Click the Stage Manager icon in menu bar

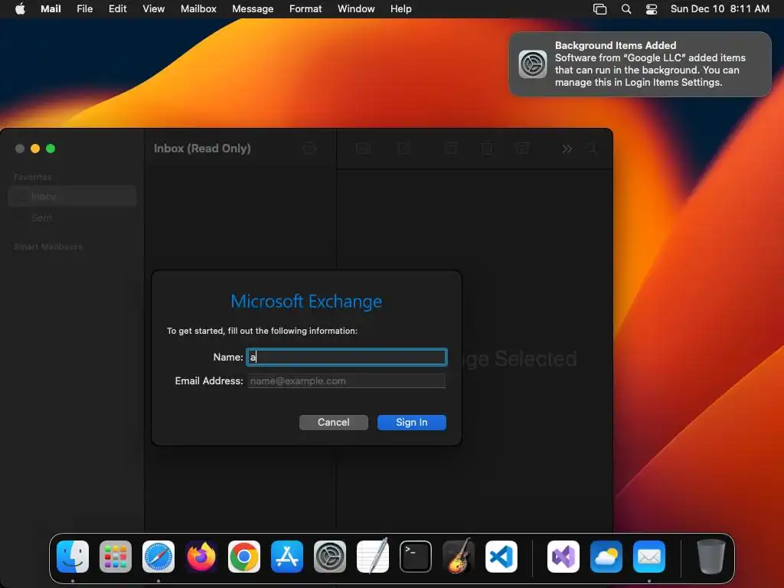point(600,9)
